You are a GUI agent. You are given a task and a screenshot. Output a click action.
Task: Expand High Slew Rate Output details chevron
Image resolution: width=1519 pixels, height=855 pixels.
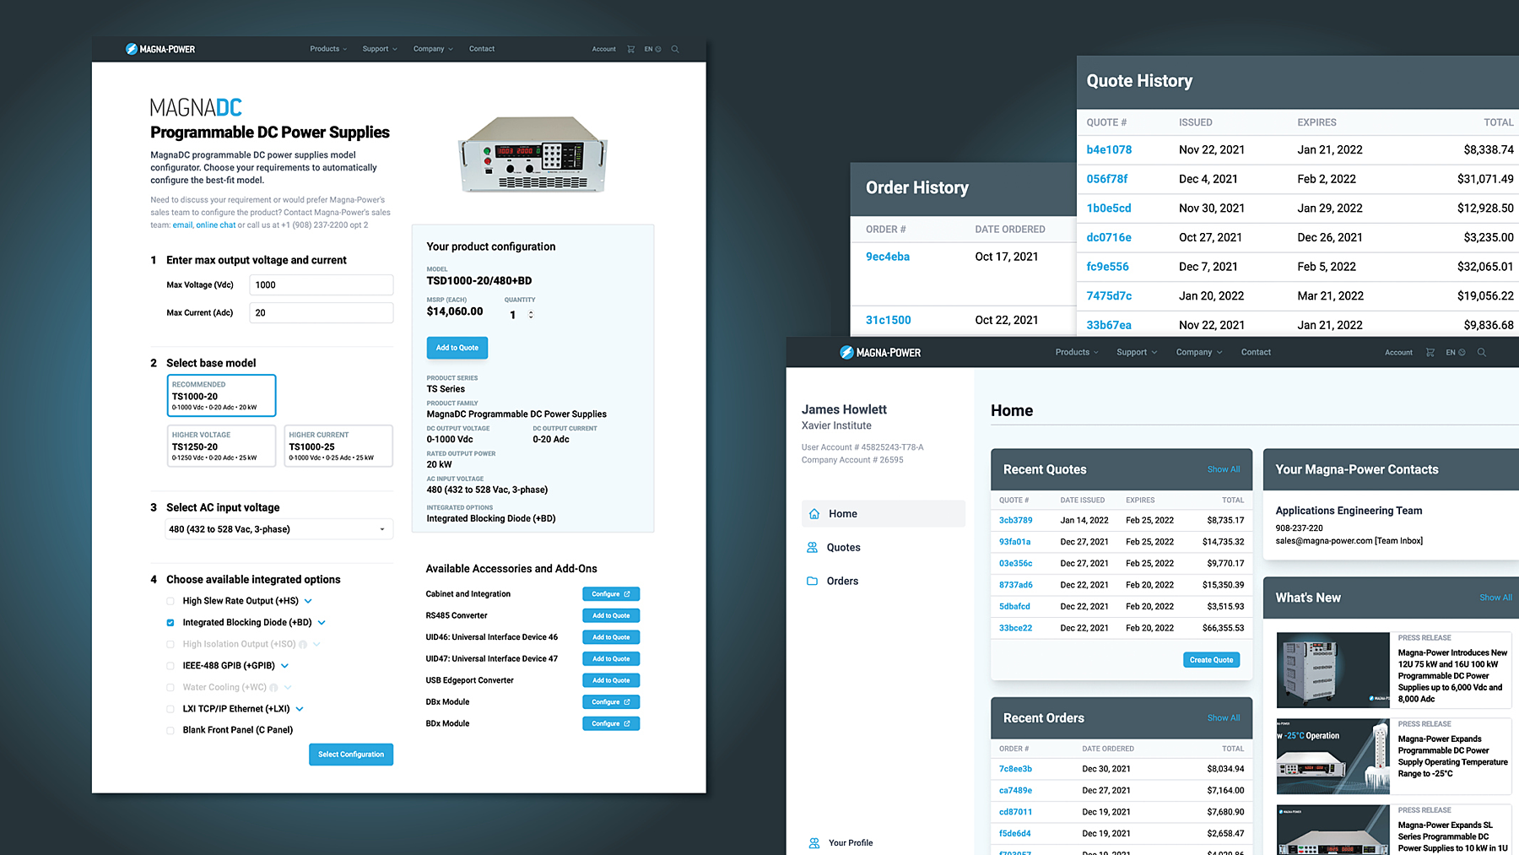tap(308, 601)
